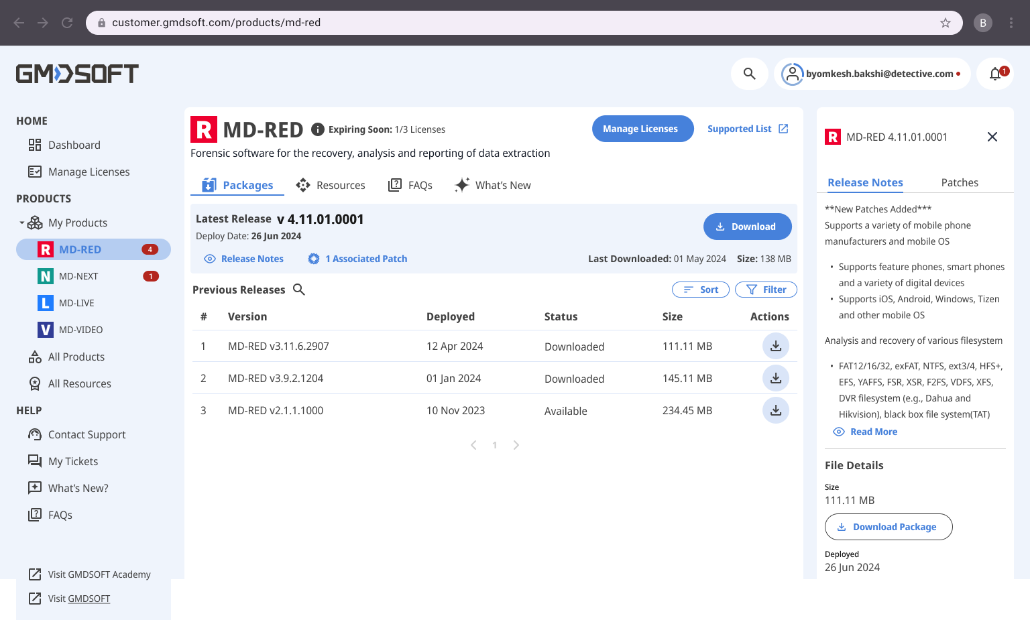
Task: Click the Deployed column header
Action: pos(451,316)
